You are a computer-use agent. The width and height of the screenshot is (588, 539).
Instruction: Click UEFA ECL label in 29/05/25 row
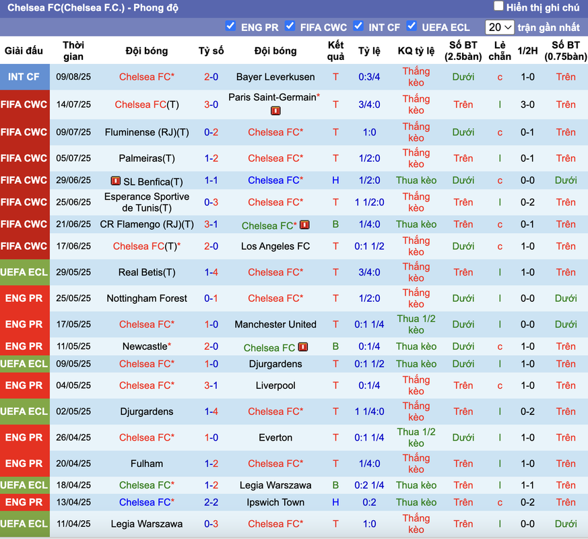point(24,272)
